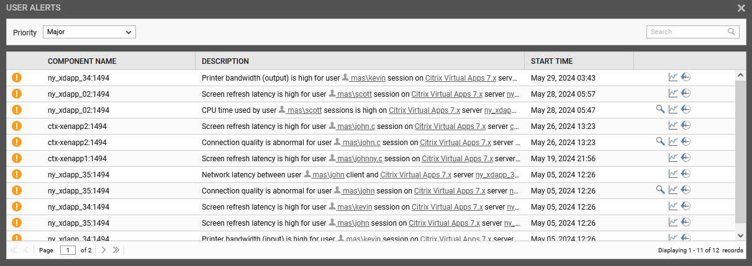Open history icon for Printer bandwidth (output) alert
The height and width of the screenshot is (266, 752).
(x=686, y=77)
